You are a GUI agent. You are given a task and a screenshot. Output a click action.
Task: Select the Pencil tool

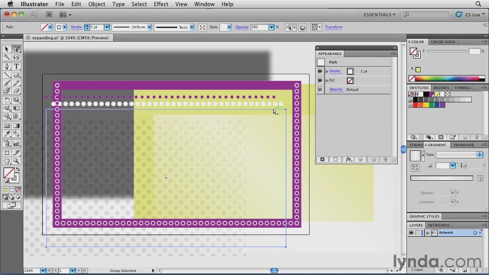(x=16, y=82)
